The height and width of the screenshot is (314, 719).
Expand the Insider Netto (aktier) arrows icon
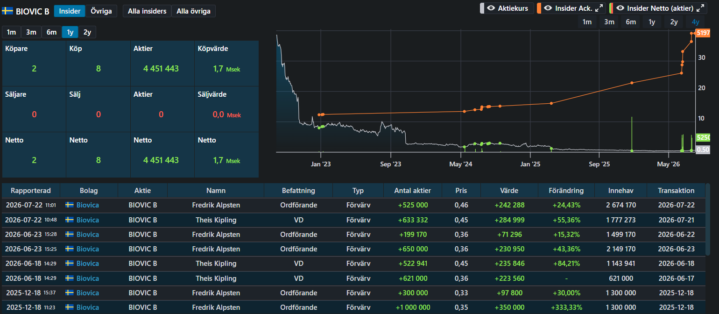tap(700, 8)
